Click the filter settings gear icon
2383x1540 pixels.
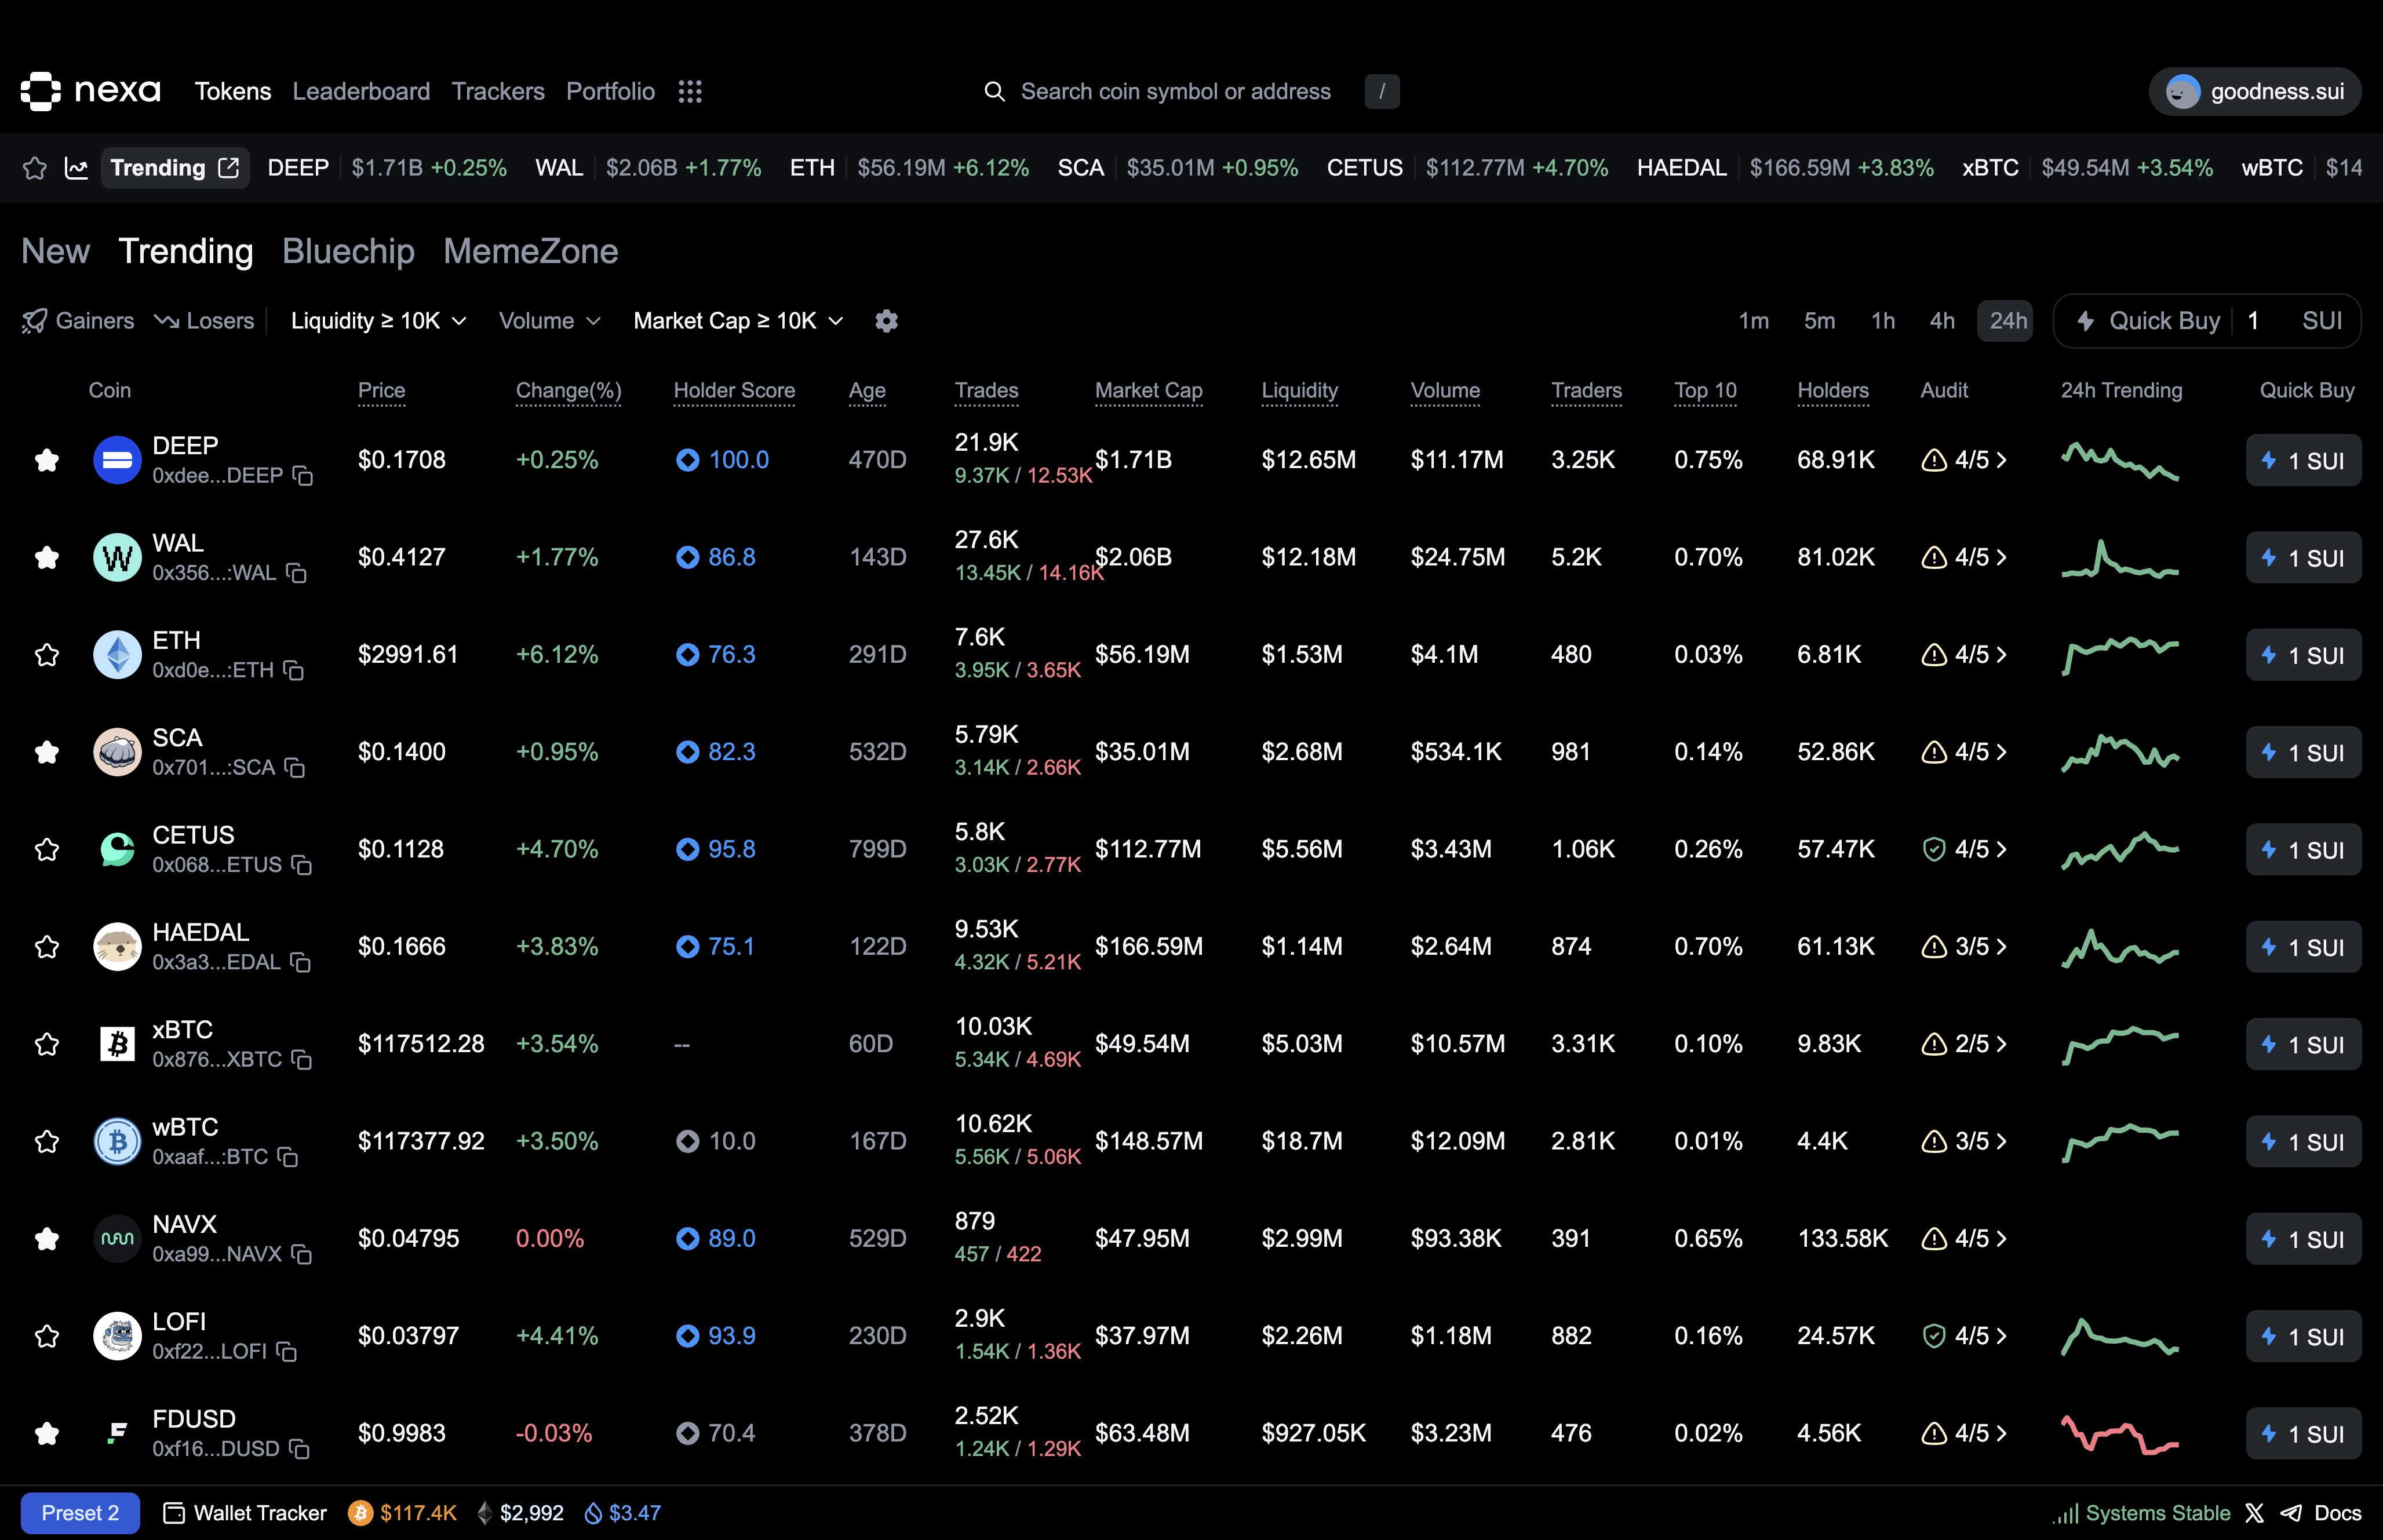click(x=886, y=321)
